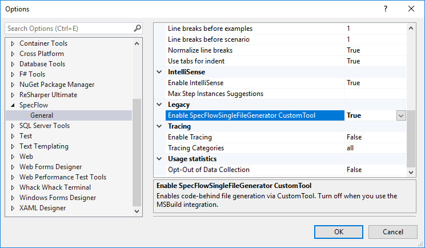
Task: Click the empty Max Step Instances value
Action: click(375, 94)
